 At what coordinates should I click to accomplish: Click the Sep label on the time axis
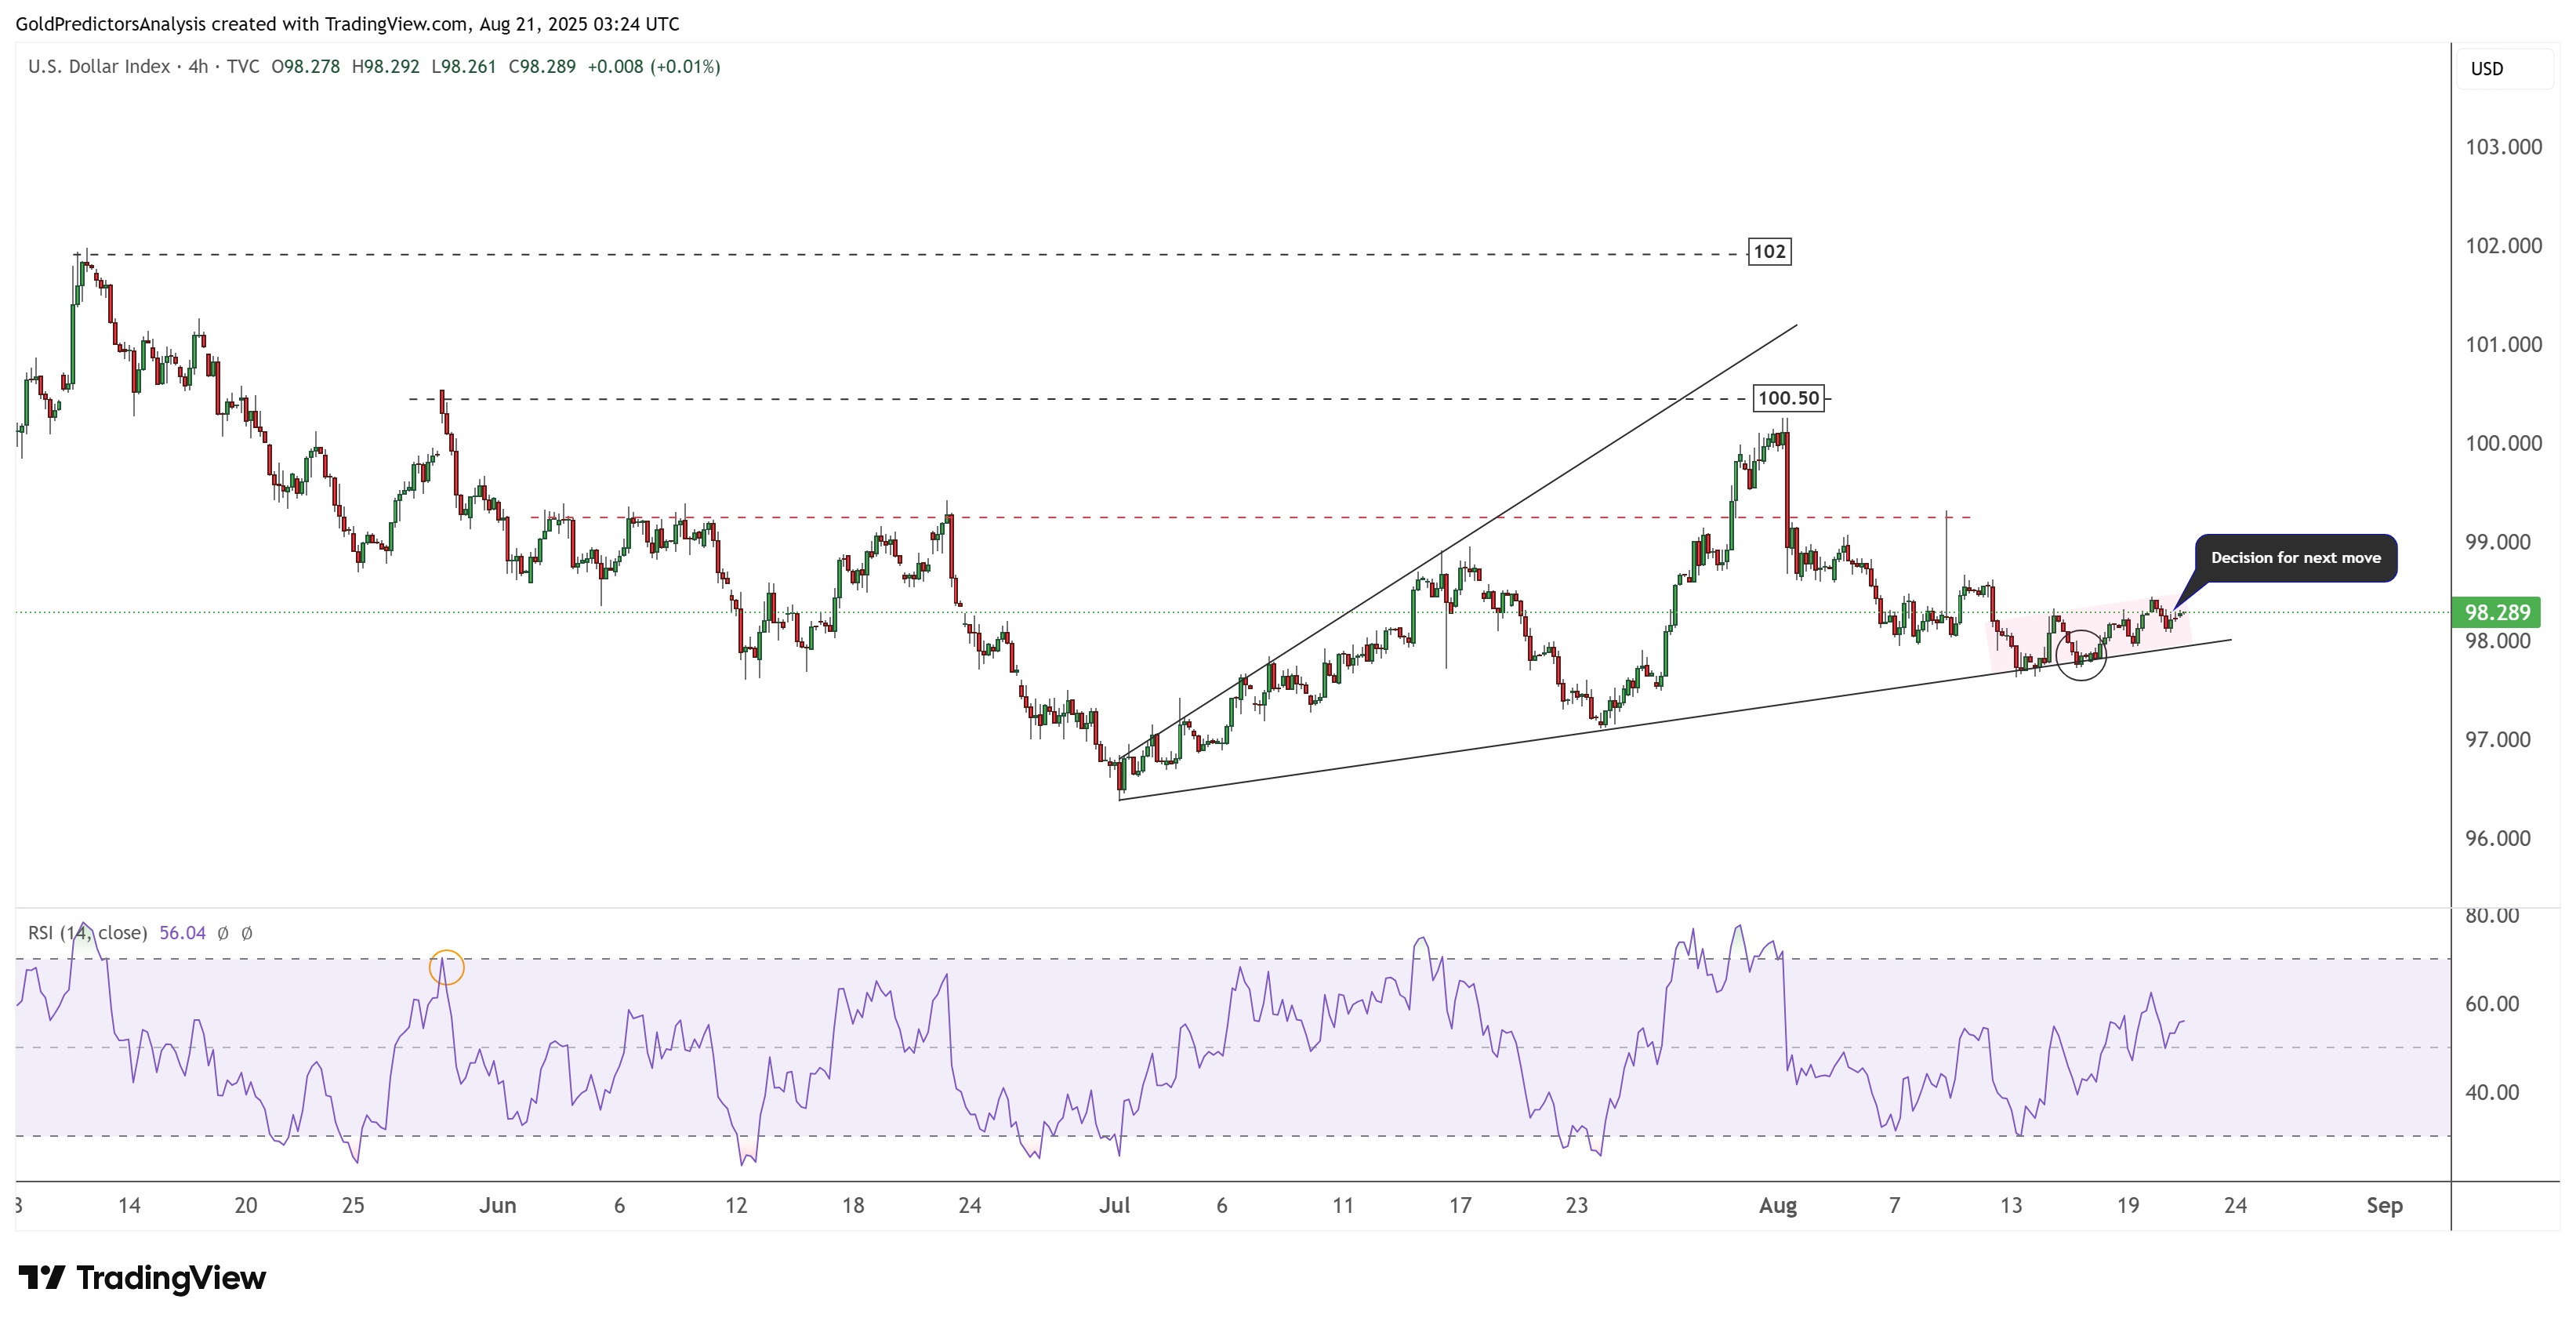(x=2384, y=1206)
